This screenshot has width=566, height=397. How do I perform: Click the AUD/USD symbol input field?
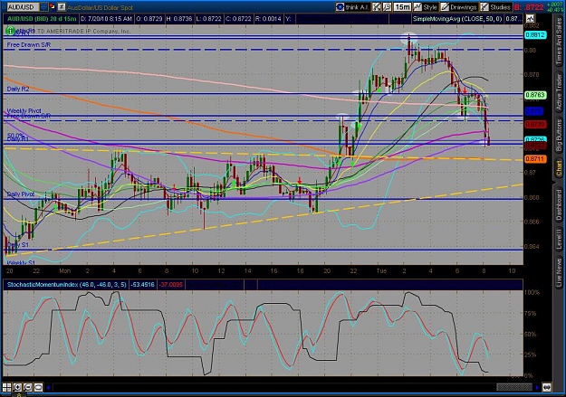pyautogui.click(x=24, y=7)
